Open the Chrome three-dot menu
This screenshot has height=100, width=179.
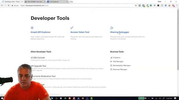click(x=177, y=6)
